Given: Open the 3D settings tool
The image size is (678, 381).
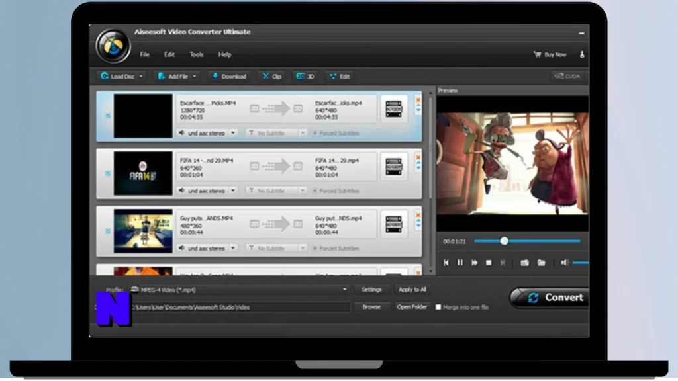Looking at the screenshot, I should [305, 77].
